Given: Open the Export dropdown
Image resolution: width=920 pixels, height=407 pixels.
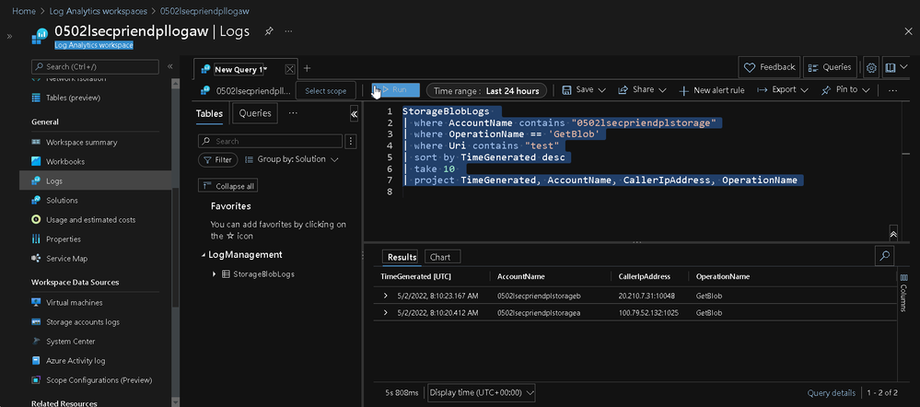Looking at the screenshot, I should (x=783, y=89).
